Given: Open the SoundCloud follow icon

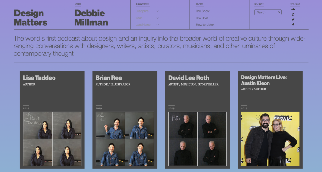Looking at the screenshot, I should click(x=293, y=9).
